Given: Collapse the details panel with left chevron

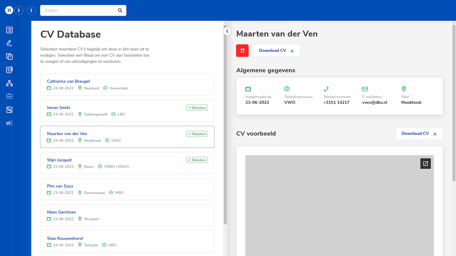Looking at the screenshot, I should click(227, 31).
